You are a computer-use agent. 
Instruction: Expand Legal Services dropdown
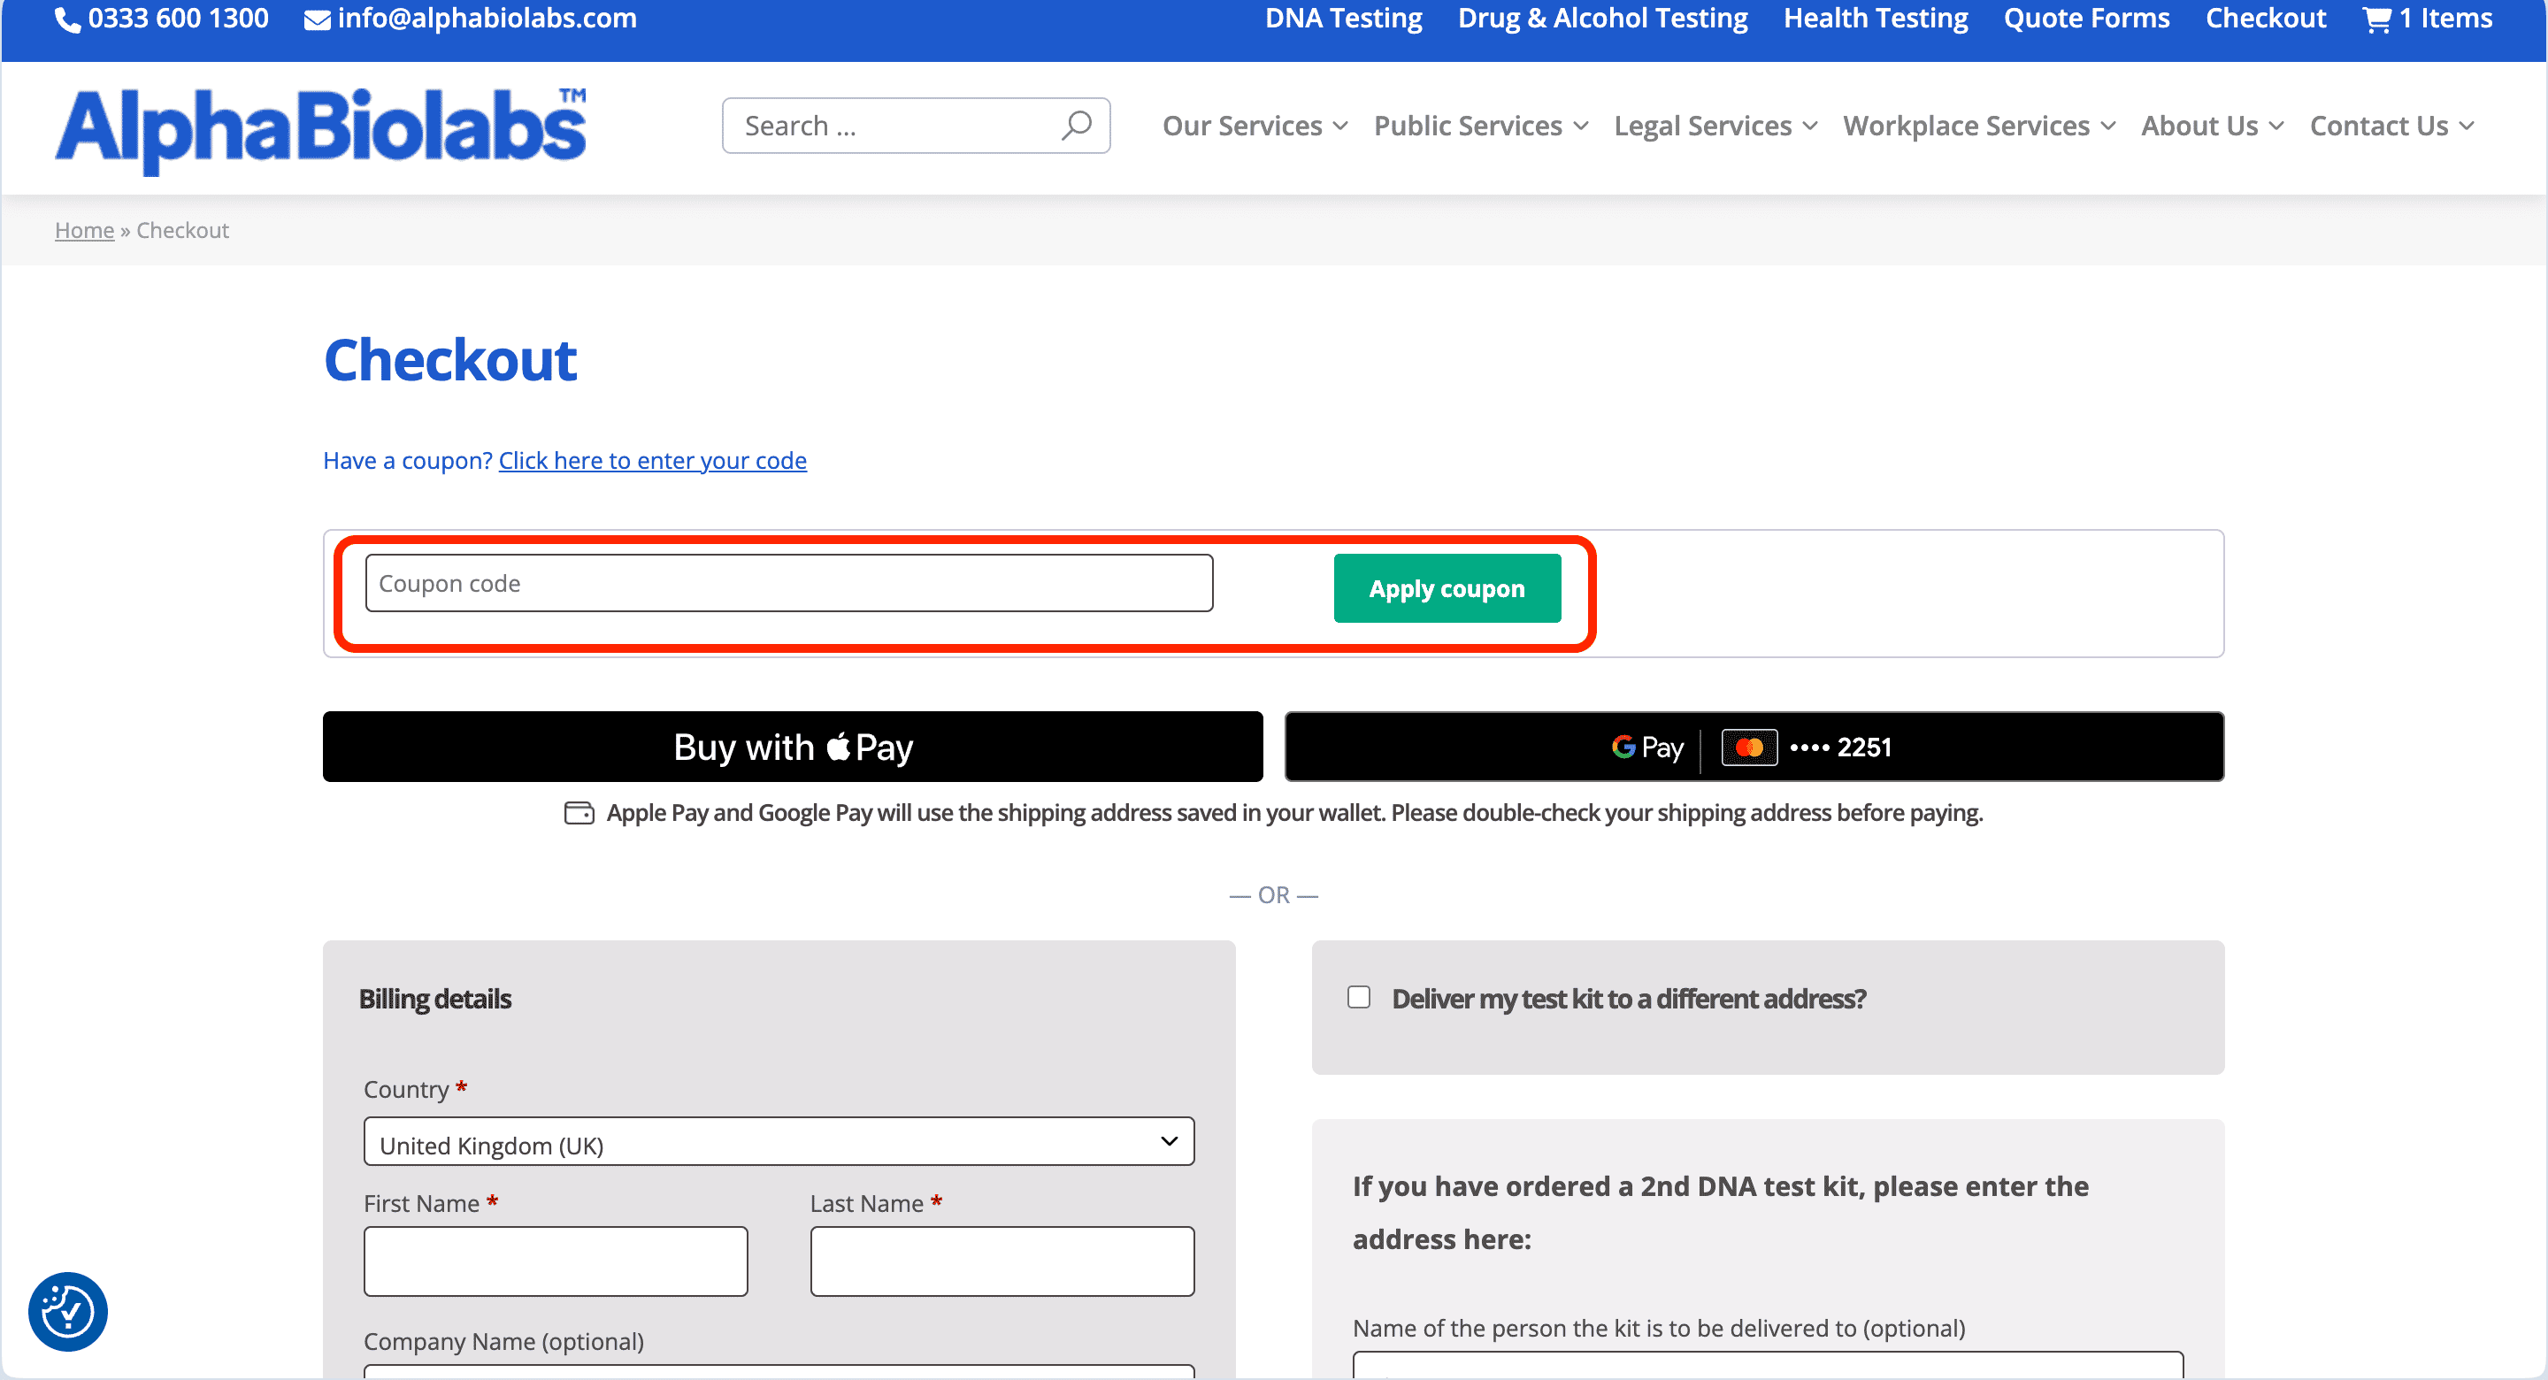1715,126
